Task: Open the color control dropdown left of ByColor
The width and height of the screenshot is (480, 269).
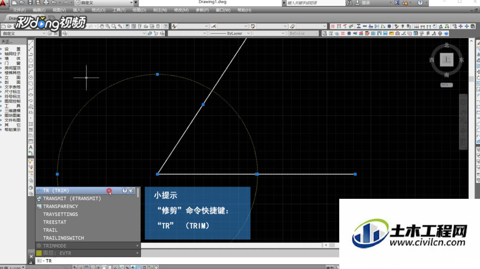Action: click(x=269, y=33)
